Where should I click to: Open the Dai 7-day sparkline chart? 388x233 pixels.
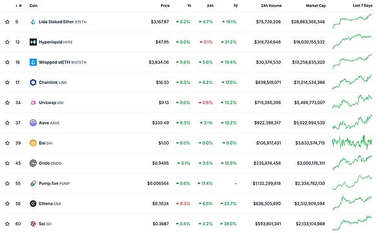(352, 143)
